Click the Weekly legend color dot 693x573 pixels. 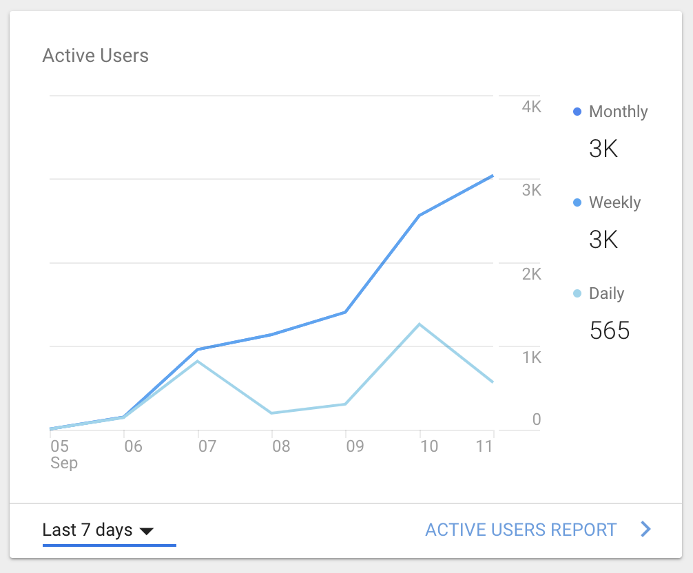(577, 202)
